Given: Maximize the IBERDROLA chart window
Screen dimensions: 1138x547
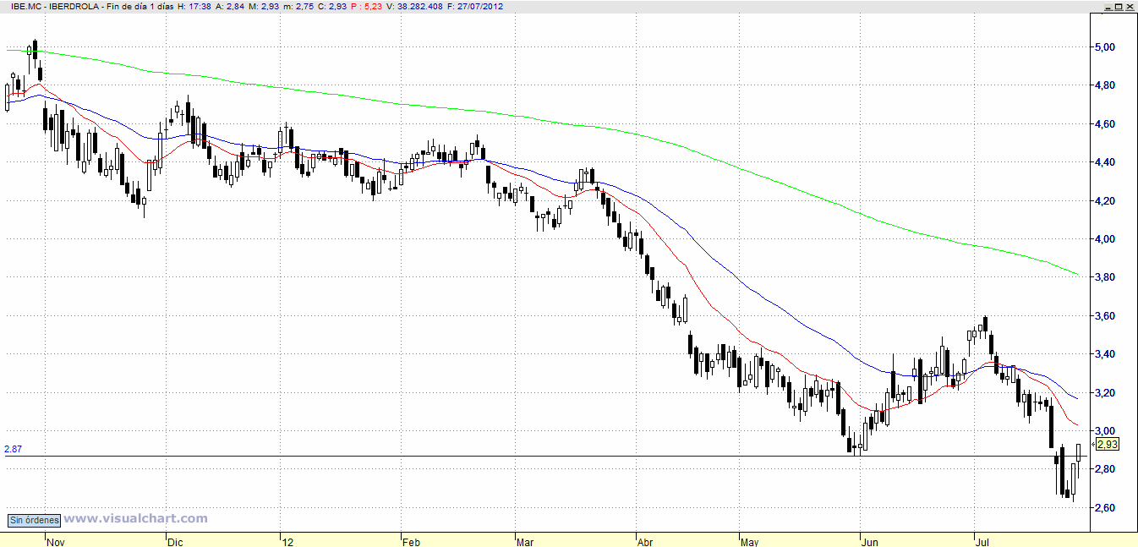Looking at the screenshot, I should coord(1119,6).
